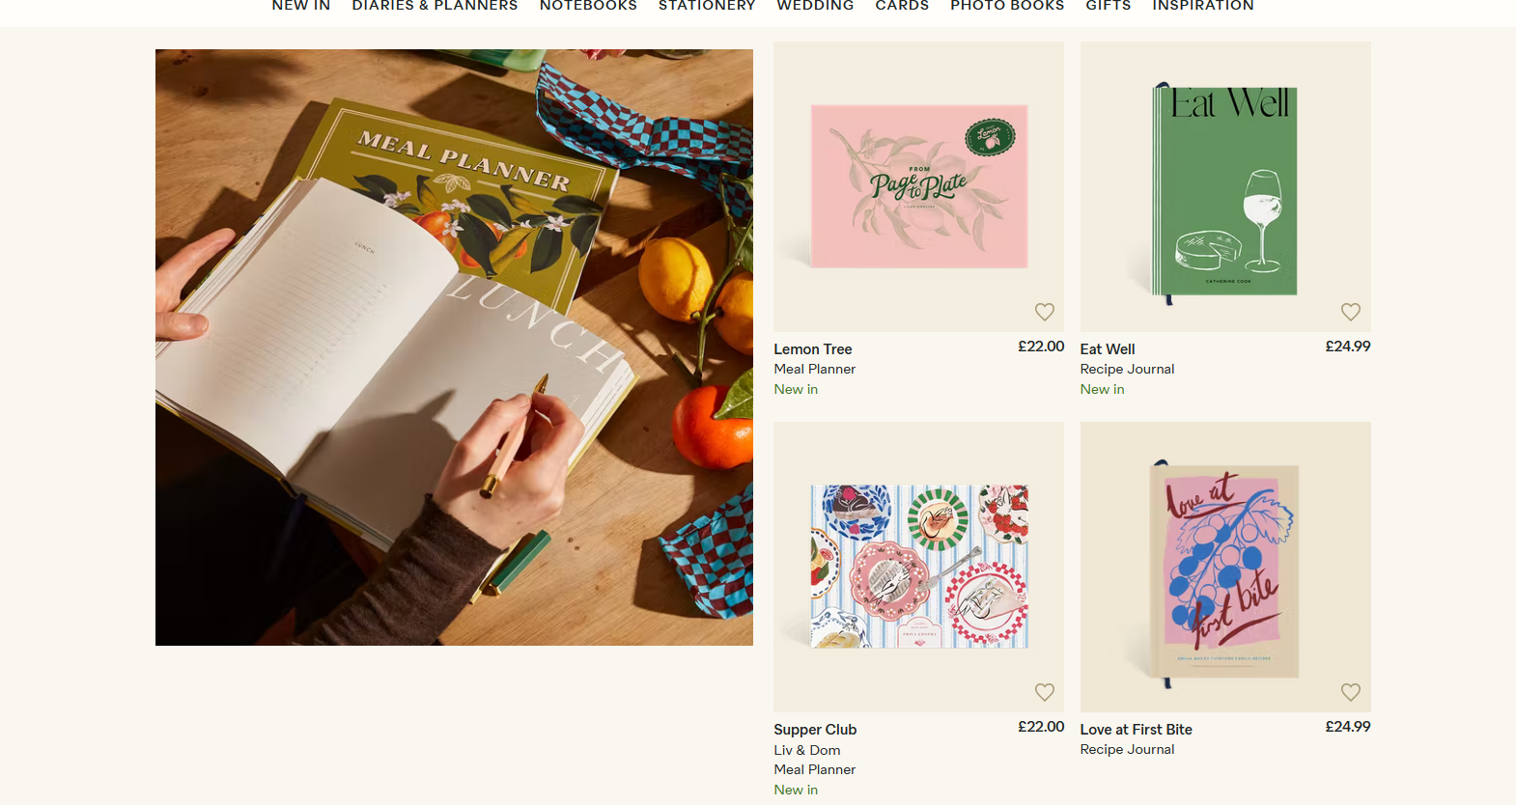
Task: Click heart icon on Eat Well journal
Action: pos(1350,312)
